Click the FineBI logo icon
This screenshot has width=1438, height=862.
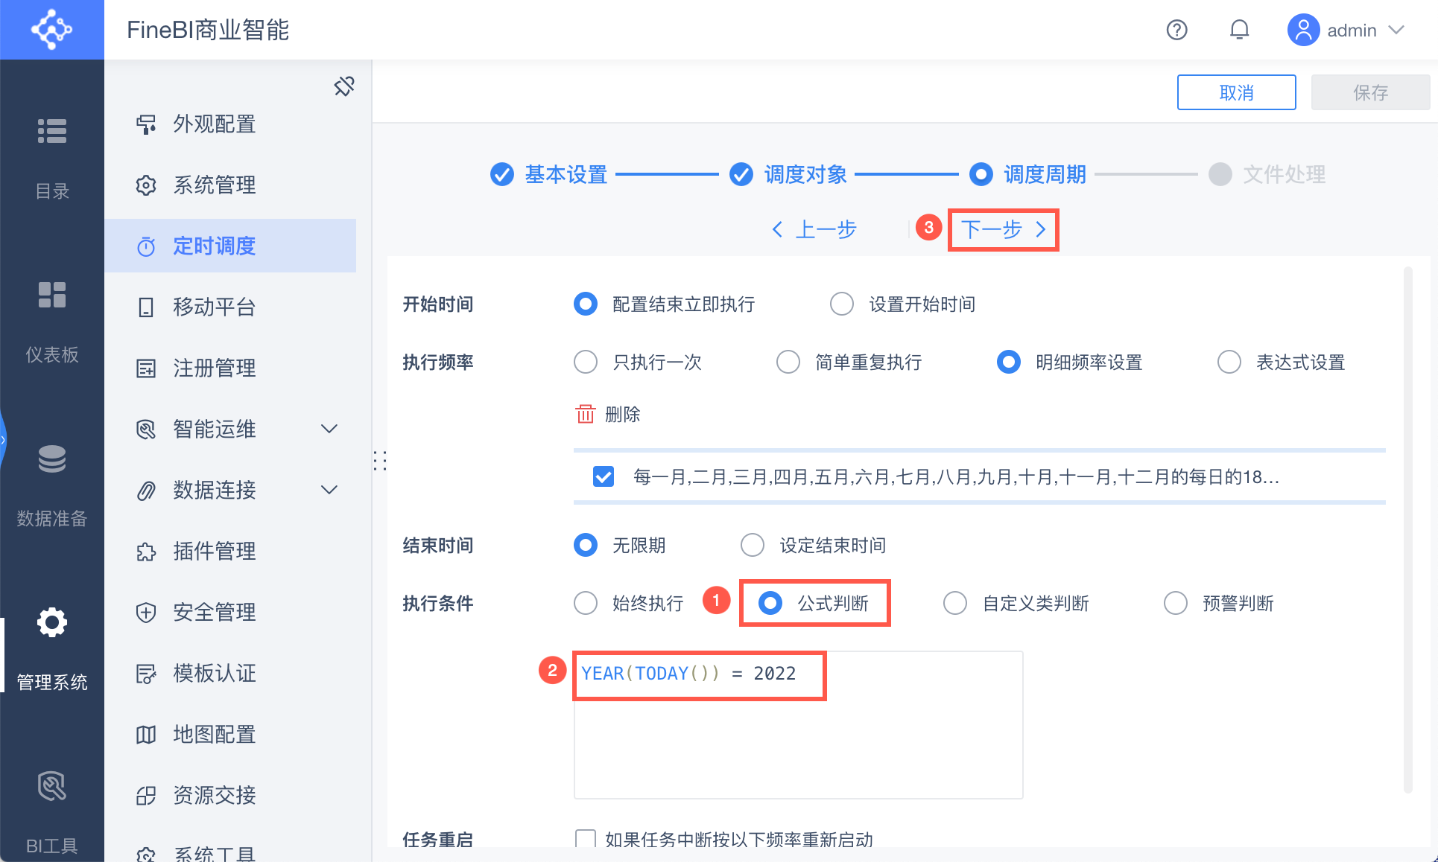pos(51,30)
